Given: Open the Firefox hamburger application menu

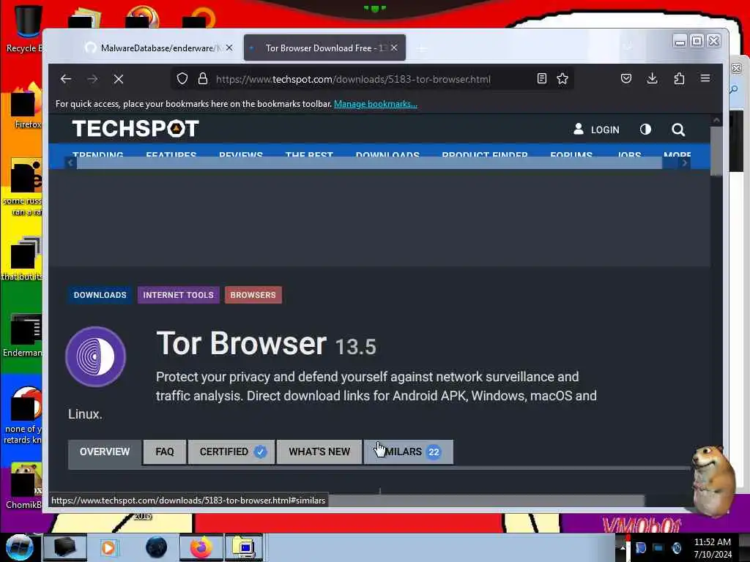Looking at the screenshot, I should [x=705, y=78].
